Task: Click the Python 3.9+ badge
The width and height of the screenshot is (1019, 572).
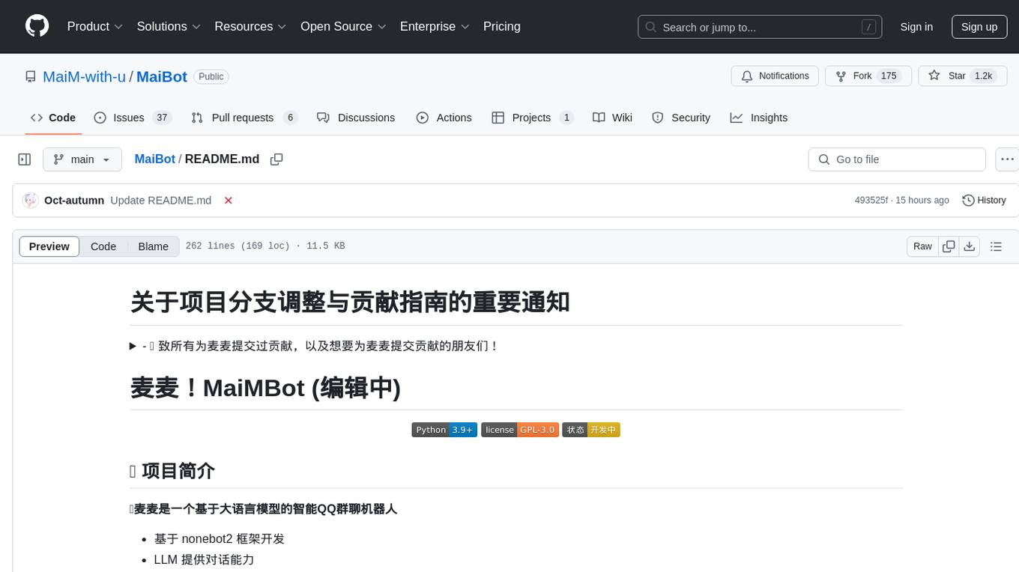Action: pos(444,430)
